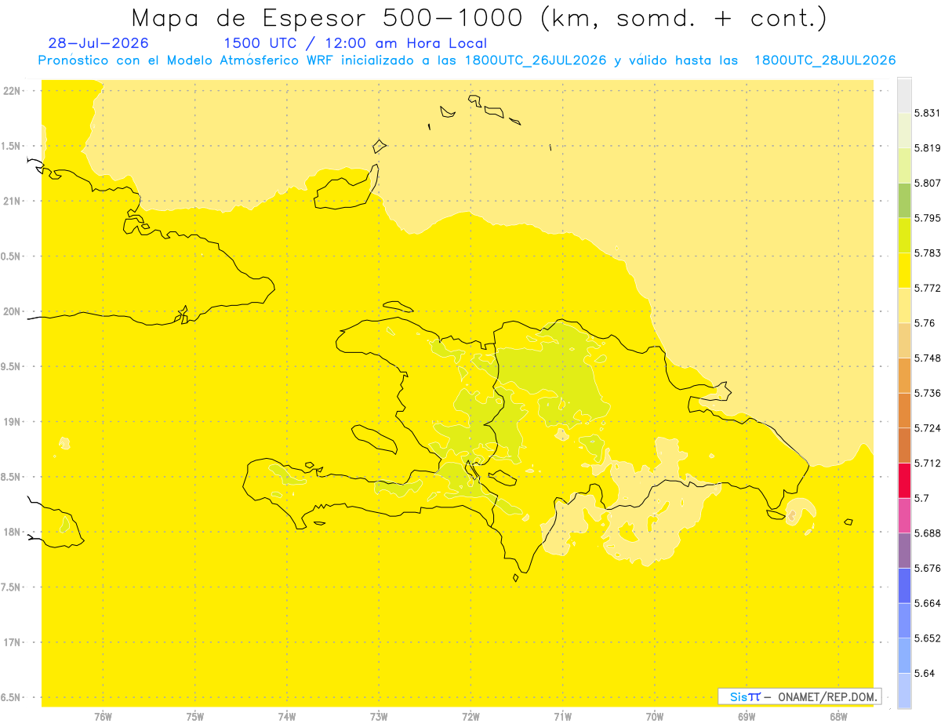Click the forecast date '28-Jul-2026'
The width and height of the screenshot is (941, 727).
(x=98, y=43)
